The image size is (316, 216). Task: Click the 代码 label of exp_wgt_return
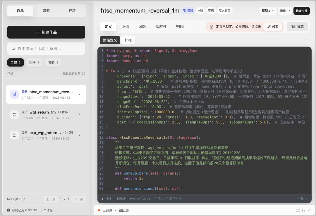68,133
